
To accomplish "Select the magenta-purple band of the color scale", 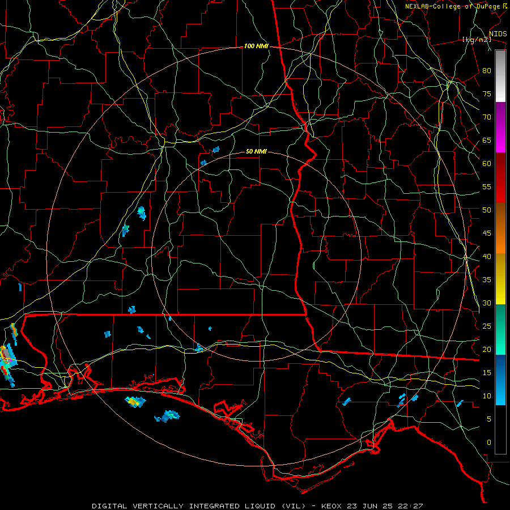I will [x=500, y=127].
